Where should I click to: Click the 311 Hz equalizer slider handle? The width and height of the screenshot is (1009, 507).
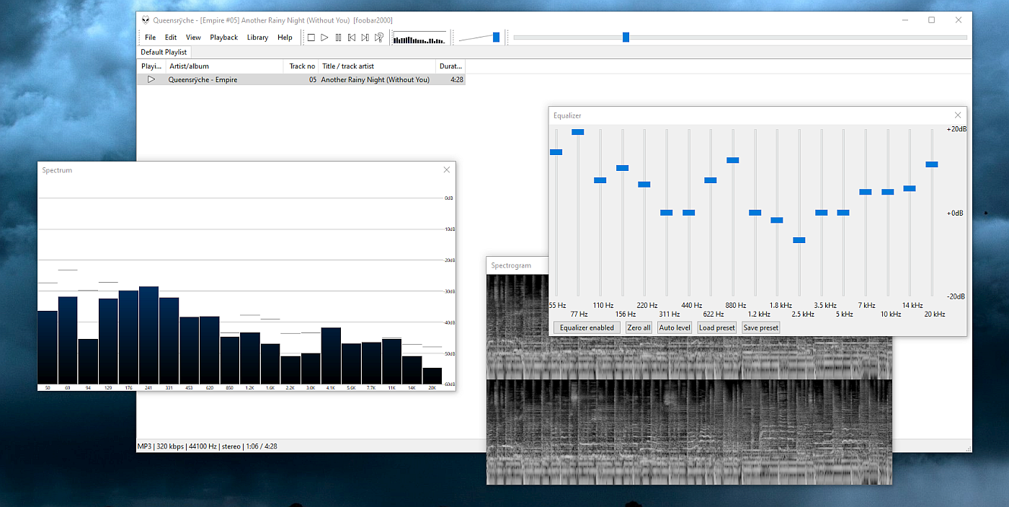pyautogui.click(x=667, y=213)
